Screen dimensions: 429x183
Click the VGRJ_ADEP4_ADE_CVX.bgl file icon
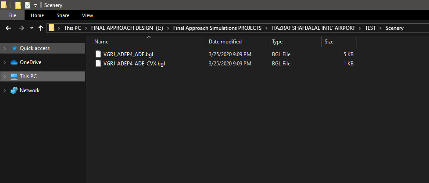98,64
